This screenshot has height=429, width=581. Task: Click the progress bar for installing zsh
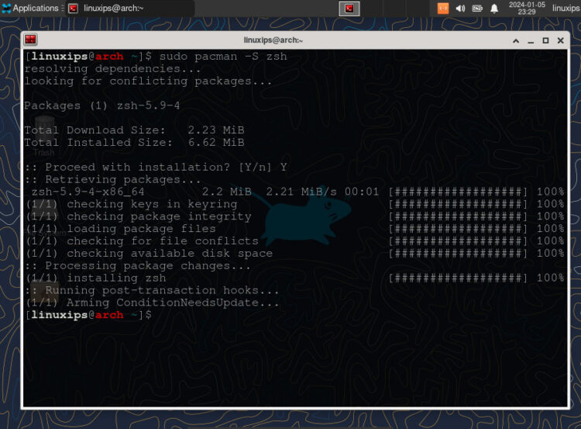tap(458, 278)
